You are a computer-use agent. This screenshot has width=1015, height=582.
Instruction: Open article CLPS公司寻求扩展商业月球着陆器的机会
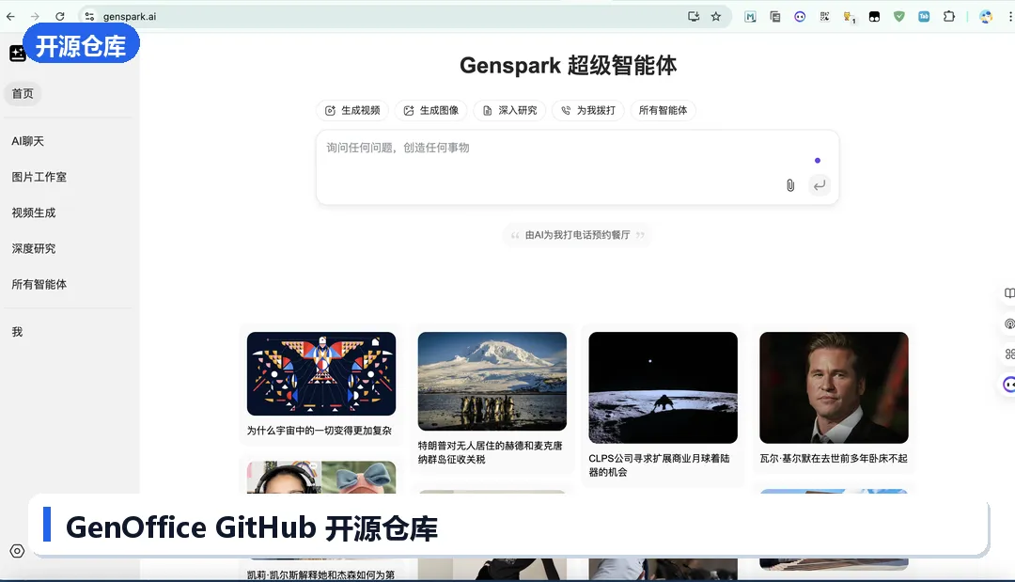point(659,464)
